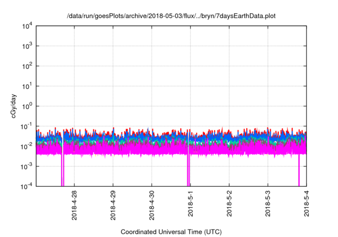The image size is (338, 237).
Task: Click the 10^3 y-axis tick label
Action: click(27, 46)
